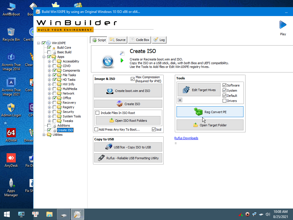Click network tray icon
Viewport: 293px width, 220px height.
(x=254, y=214)
